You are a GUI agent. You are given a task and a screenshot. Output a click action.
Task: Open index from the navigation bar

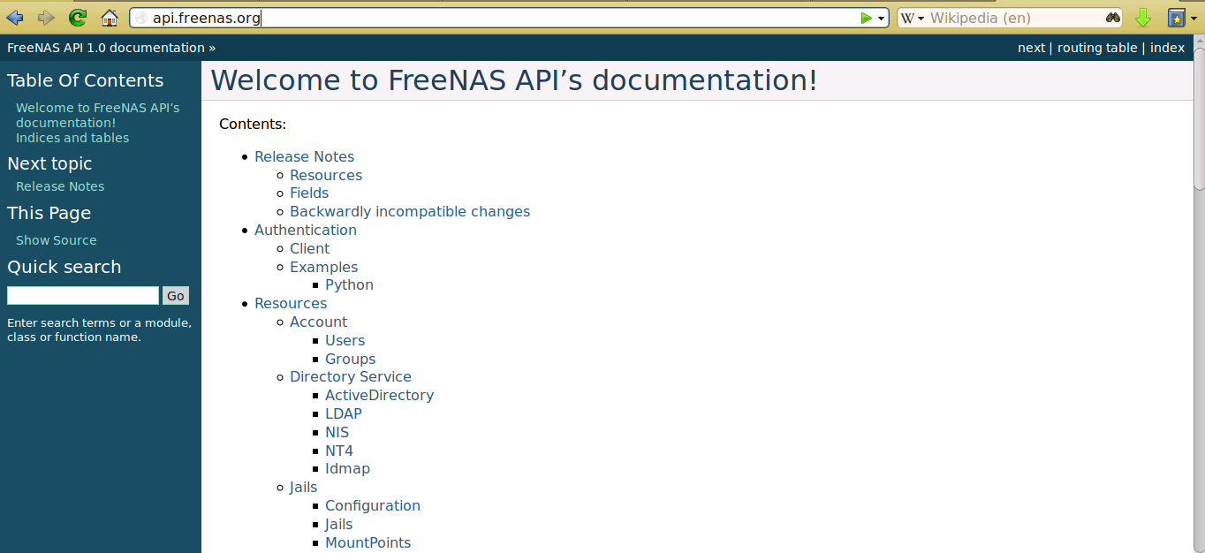[1167, 48]
